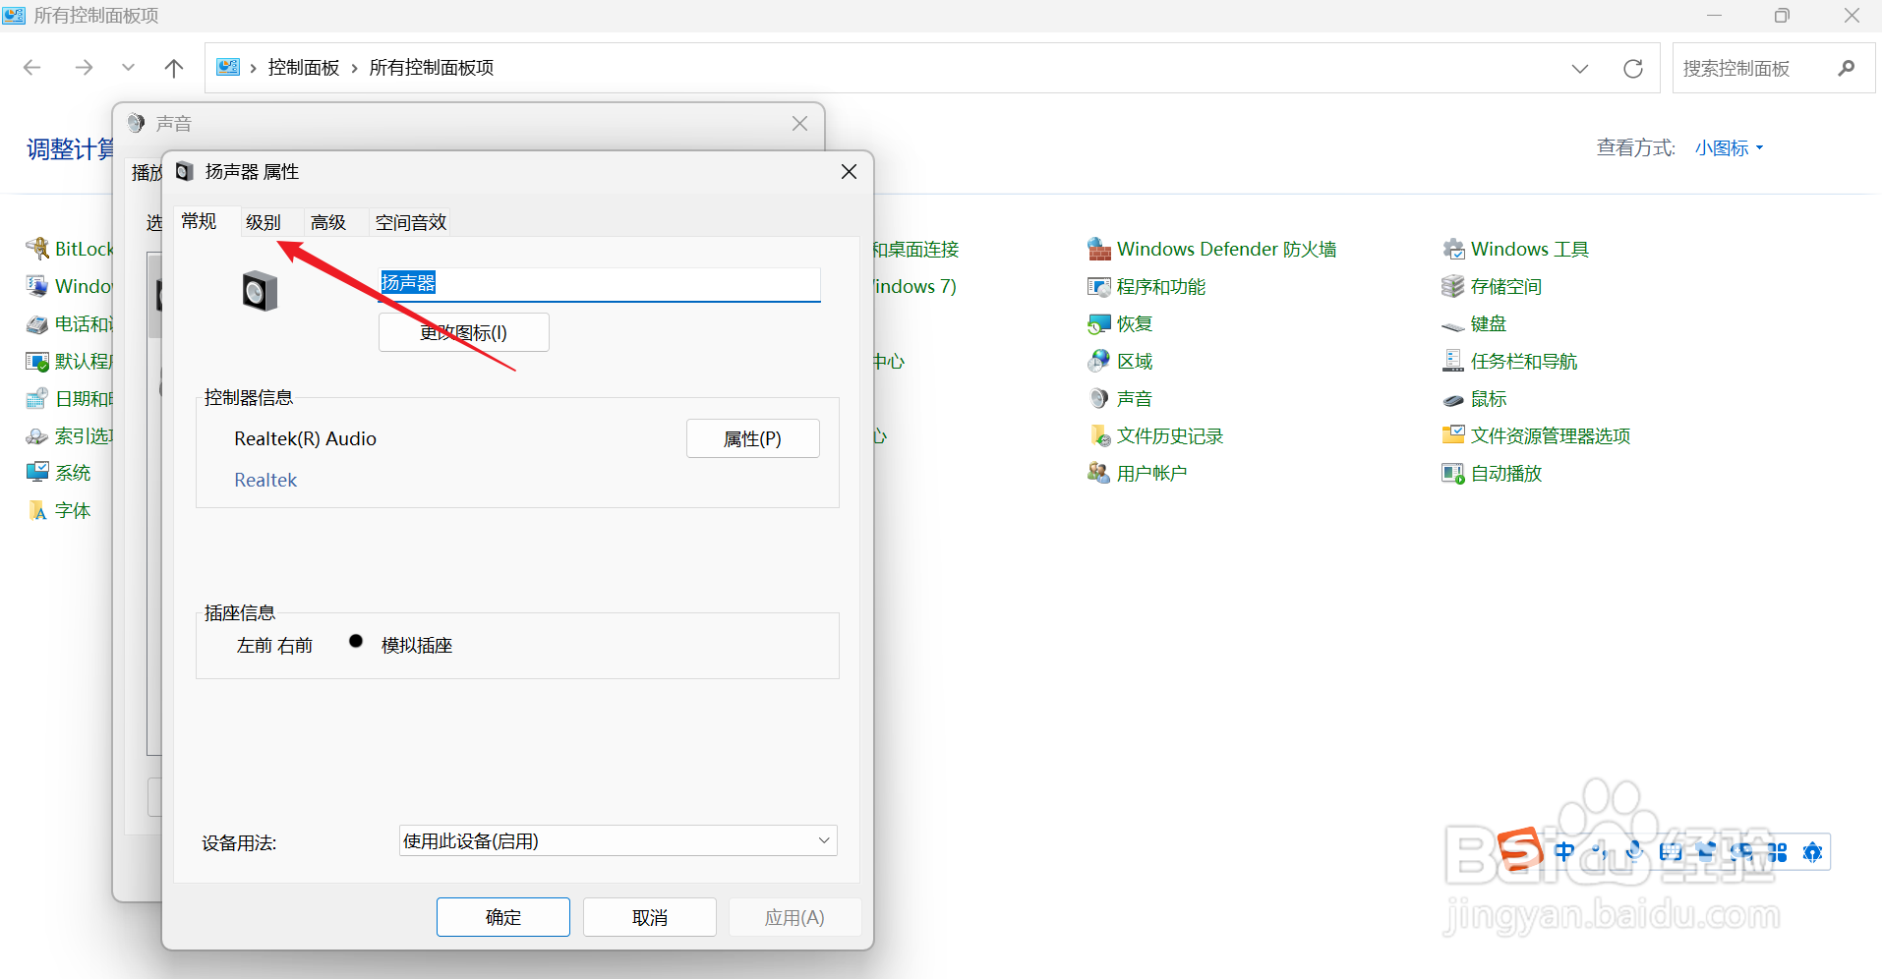The image size is (1882, 979).
Task: Go up one folder level
Action: pos(174,68)
